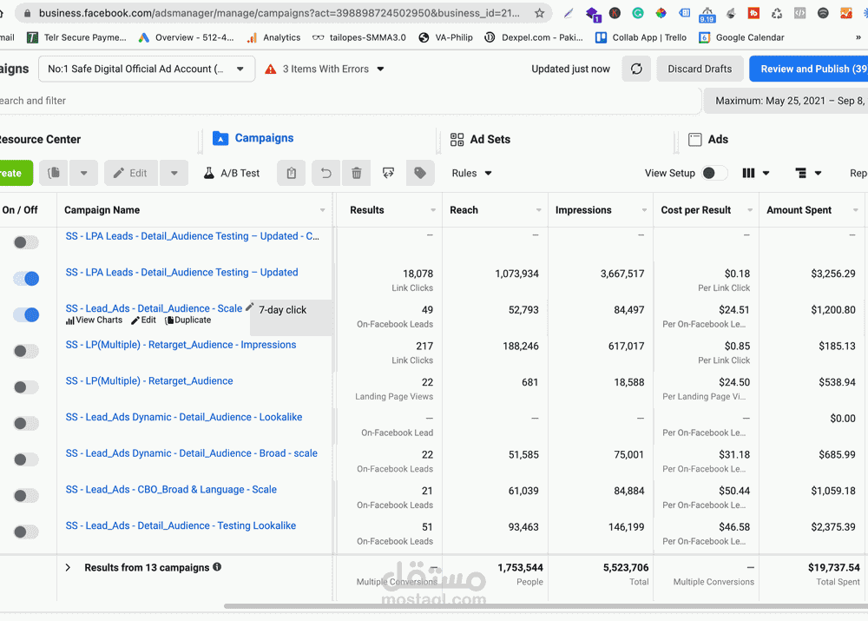This screenshot has width=868, height=621.
Task: Open the columns dropdown arrow
Action: [766, 174]
